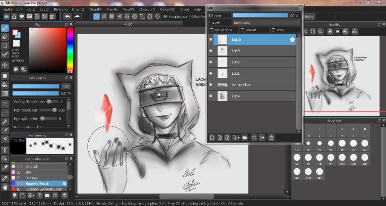Delete brush with trash icon in brush panel
The image size is (386, 206).
[64, 195]
